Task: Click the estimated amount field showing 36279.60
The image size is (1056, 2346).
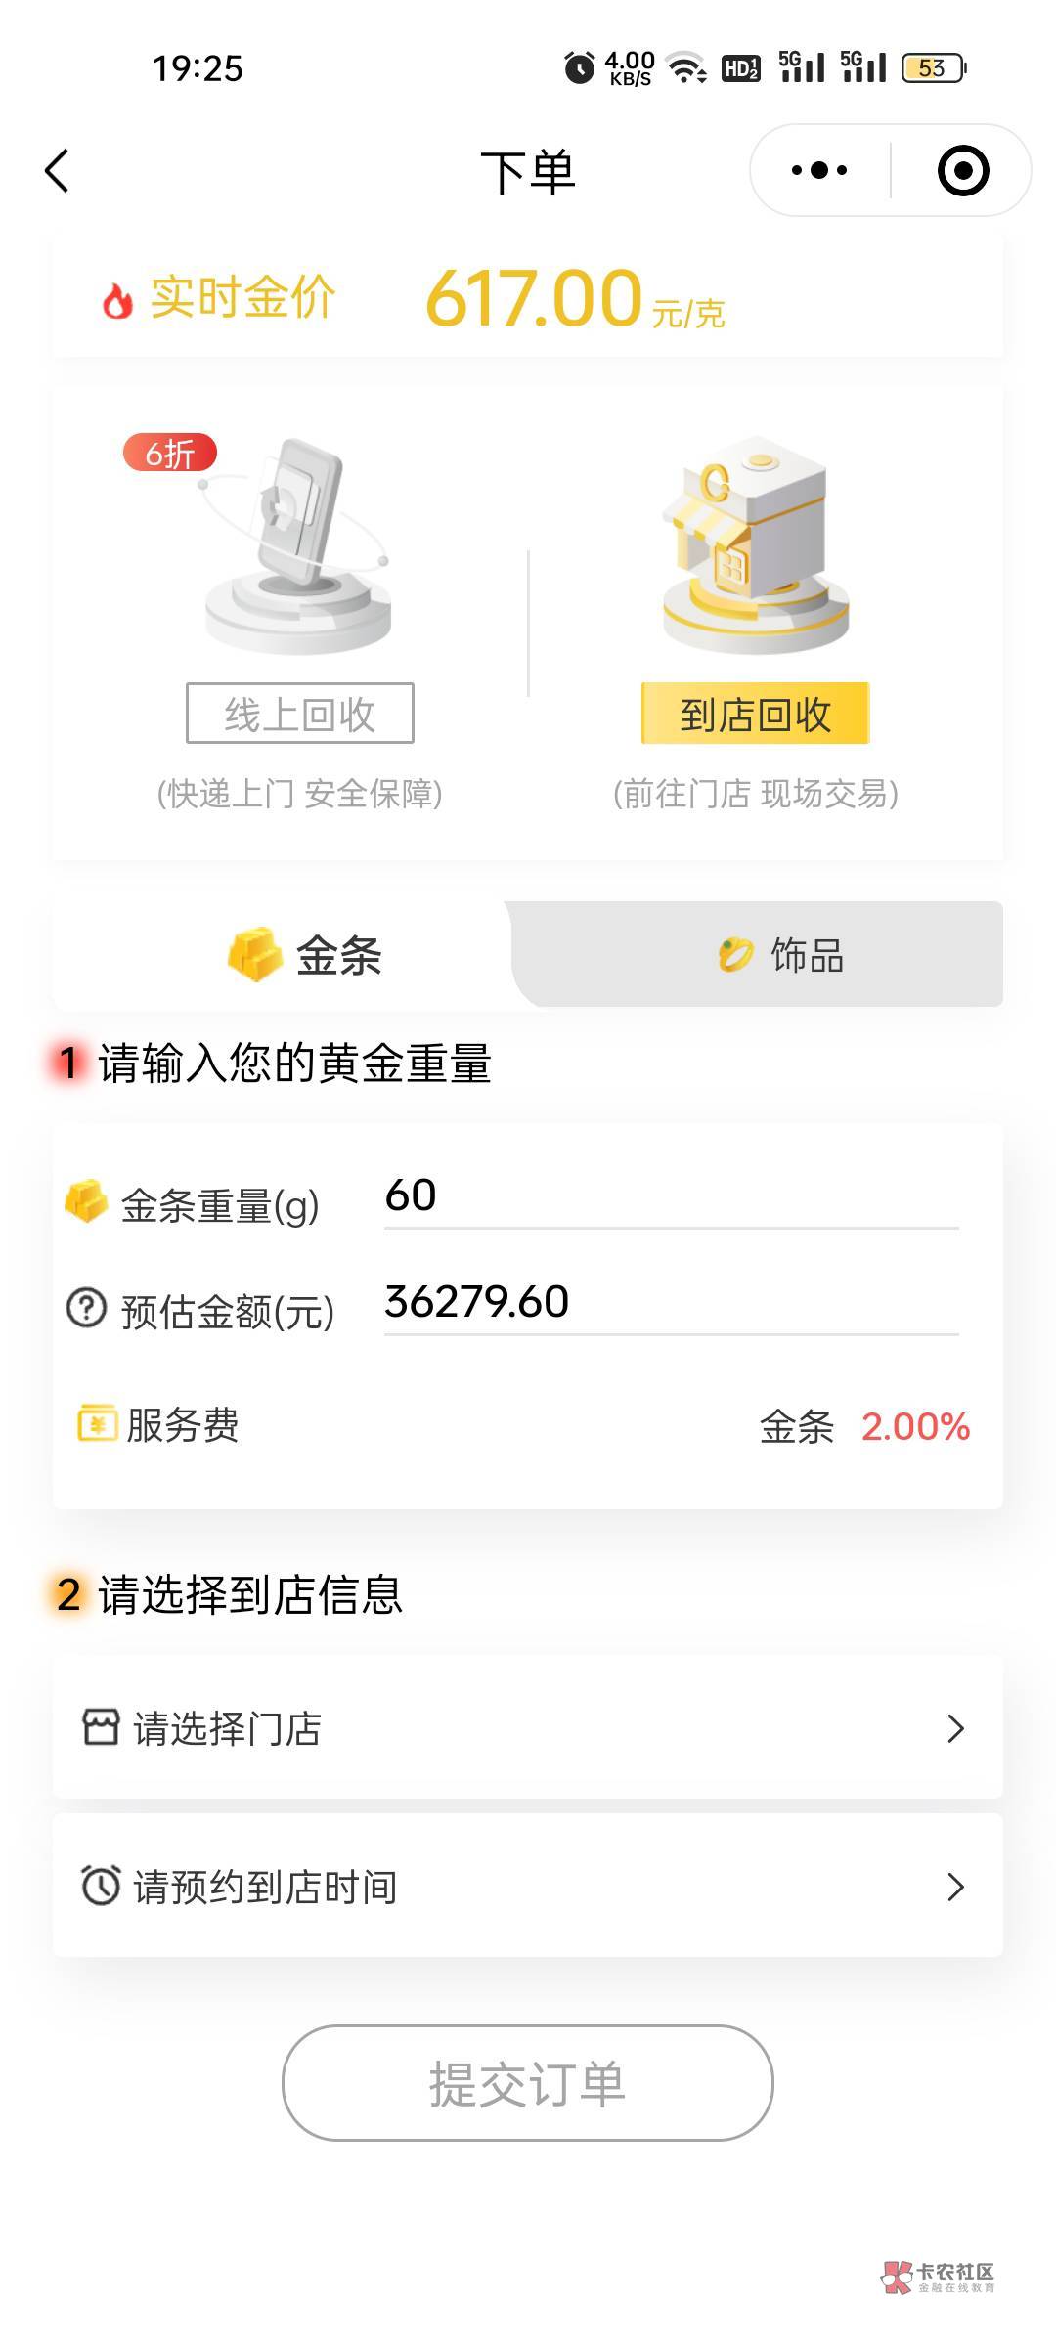Action: tap(671, 1302)
